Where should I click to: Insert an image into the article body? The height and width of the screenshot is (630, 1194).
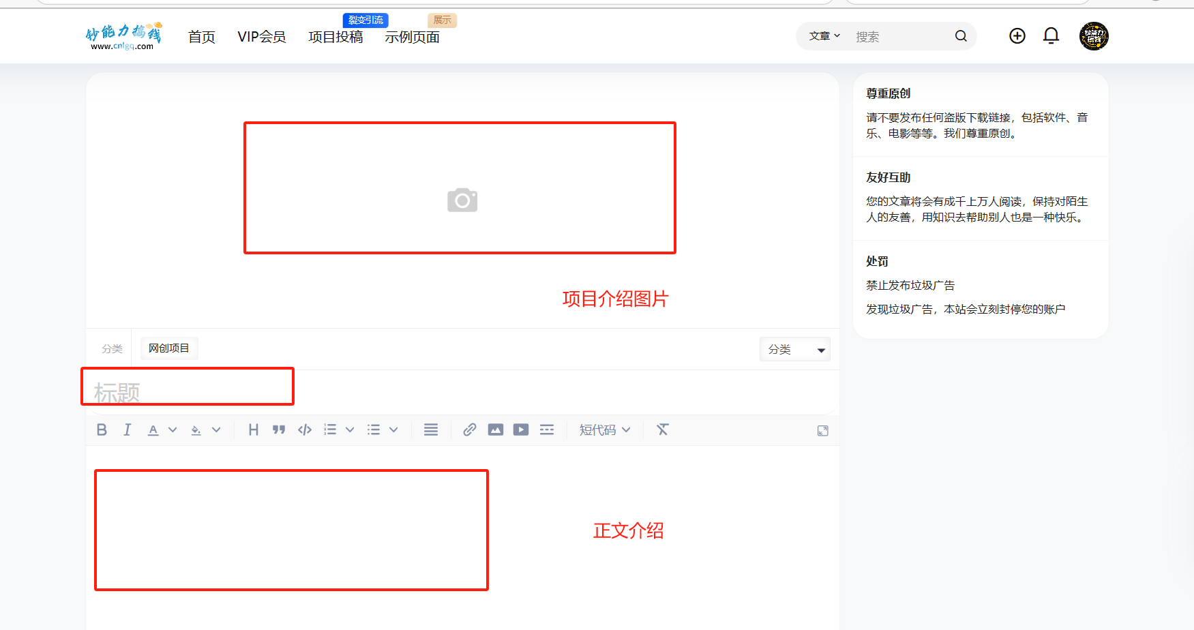pos(495,430)
